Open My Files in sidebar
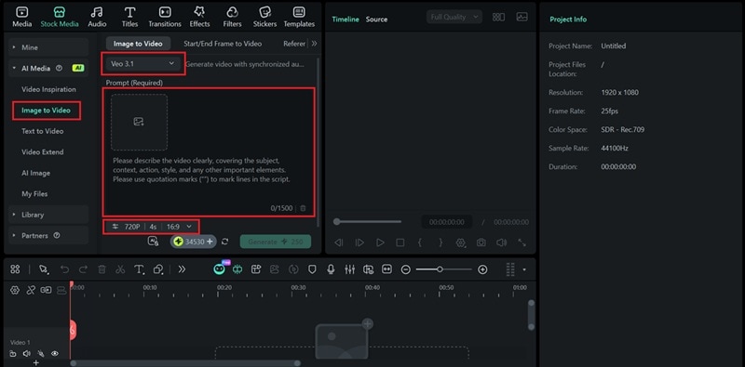This screenshot has height=367, width=745. 34,194
